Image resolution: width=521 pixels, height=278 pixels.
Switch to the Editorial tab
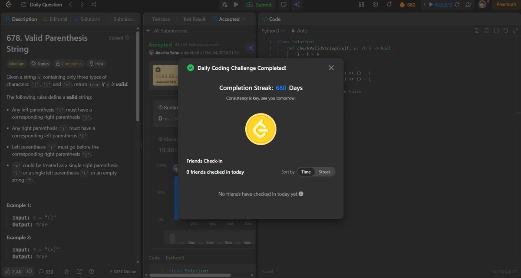[x=55, y=19]
